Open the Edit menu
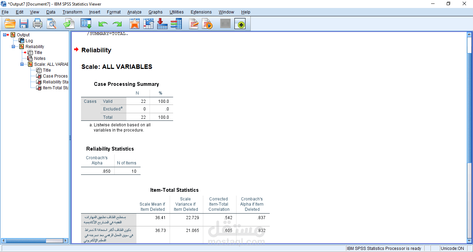Screen dimensions: 473x252 pos(20,12)
